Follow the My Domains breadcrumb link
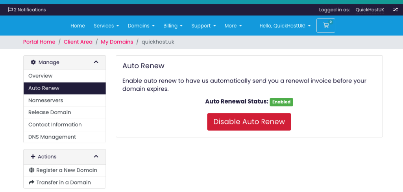403x192 pixels. (117, 42)
